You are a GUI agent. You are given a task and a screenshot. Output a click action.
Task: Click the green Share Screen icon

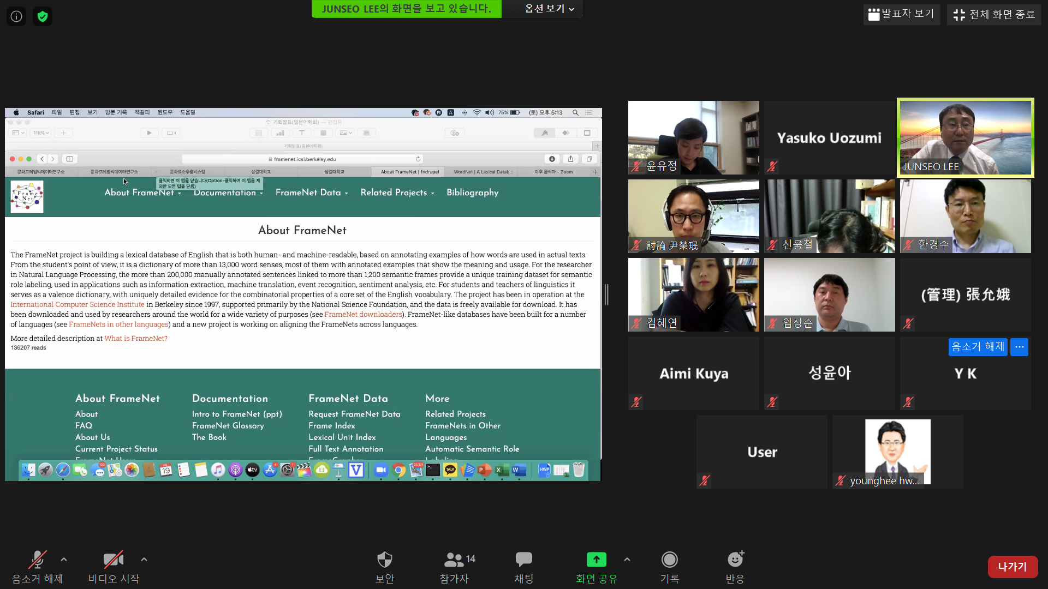click(x=596, y=560)
